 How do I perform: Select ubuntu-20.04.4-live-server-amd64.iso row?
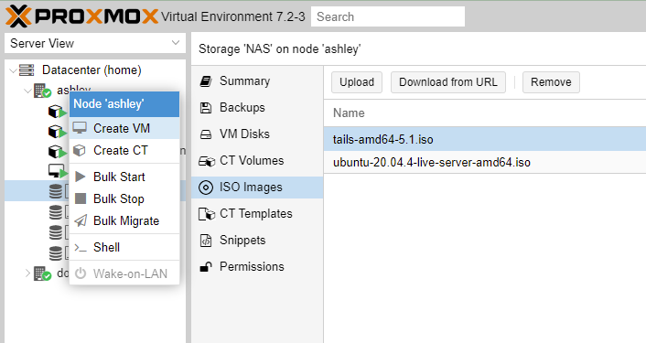click(x=485, y=162)
